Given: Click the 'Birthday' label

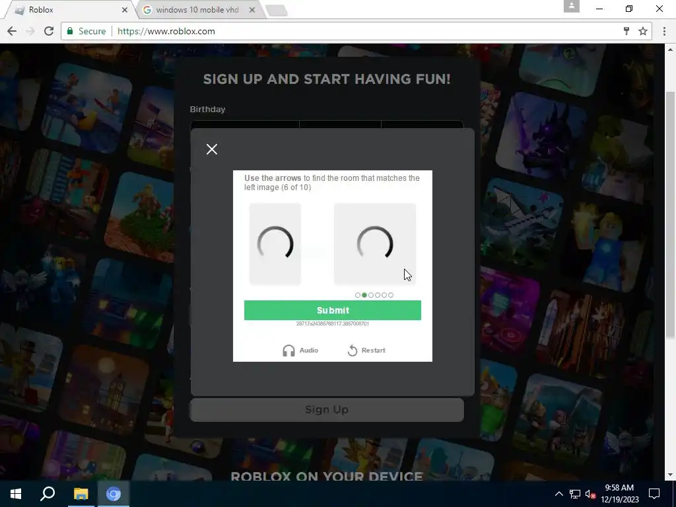Looking at the screenshot, I should (x=207, y=109).
